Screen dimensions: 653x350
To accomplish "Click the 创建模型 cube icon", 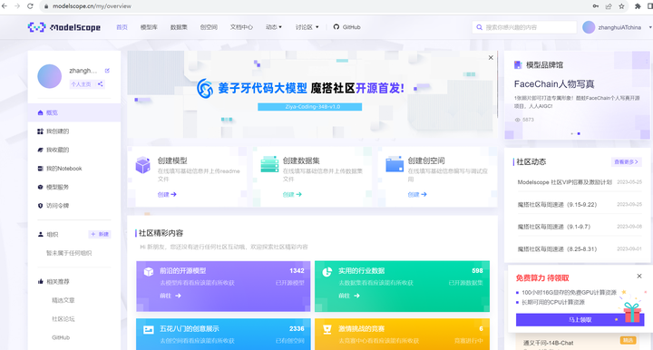I will pos(143,165).
